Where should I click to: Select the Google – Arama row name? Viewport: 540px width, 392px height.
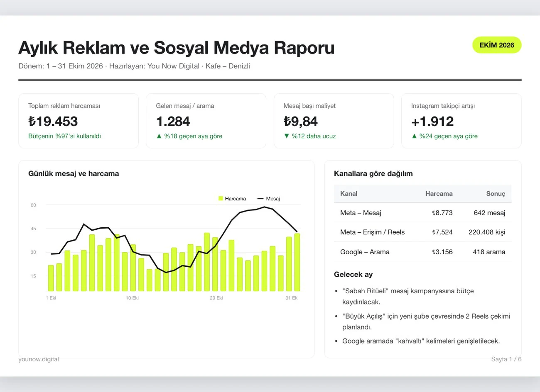[365, 252]
